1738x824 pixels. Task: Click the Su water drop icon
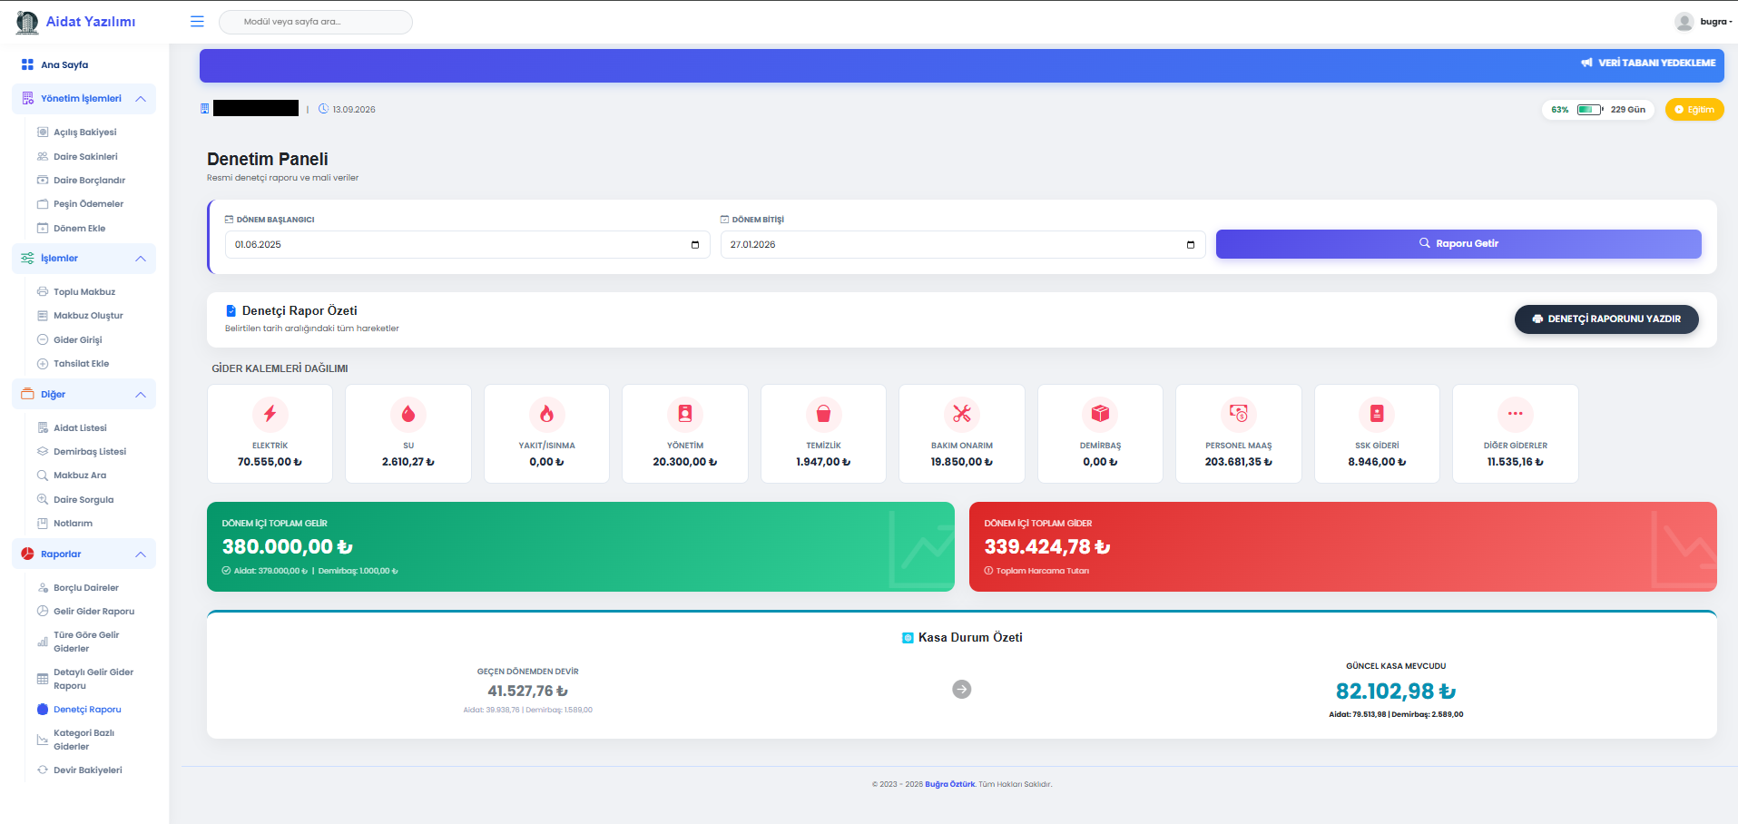tap(408, 414)
